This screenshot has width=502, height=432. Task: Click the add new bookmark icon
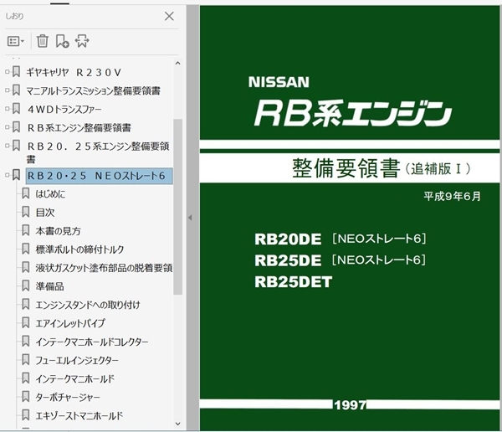(62, 41)
